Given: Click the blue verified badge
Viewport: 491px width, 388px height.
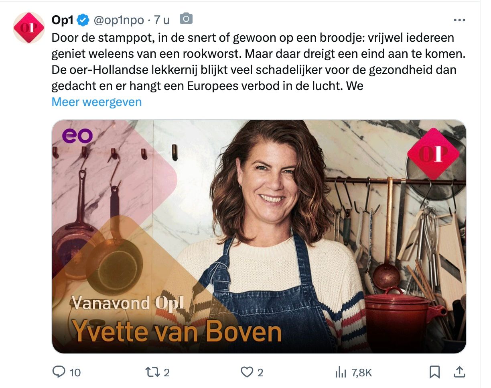Looking at the screenshot, I should coord(83,20).
